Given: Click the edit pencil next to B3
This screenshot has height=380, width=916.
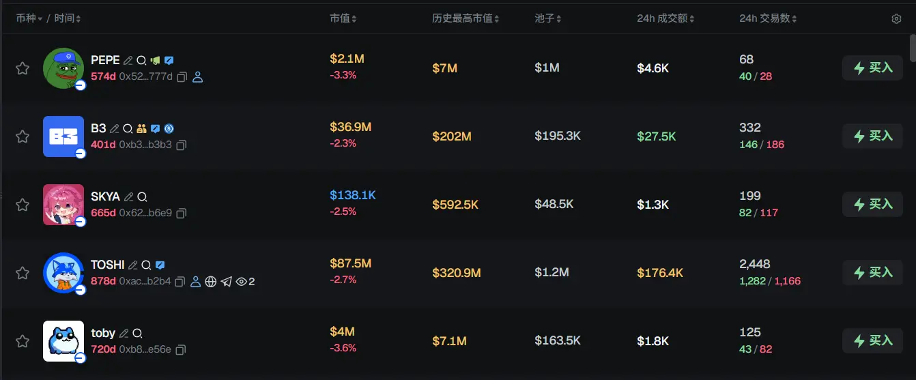Looking at the screenshot, I should coord(115,128).
